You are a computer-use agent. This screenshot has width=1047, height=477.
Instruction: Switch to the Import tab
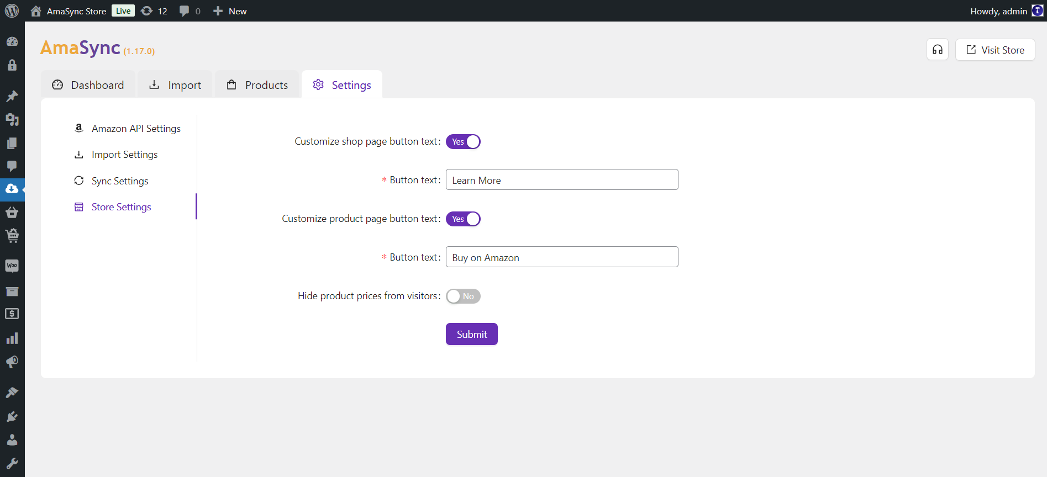pos(175,84)
